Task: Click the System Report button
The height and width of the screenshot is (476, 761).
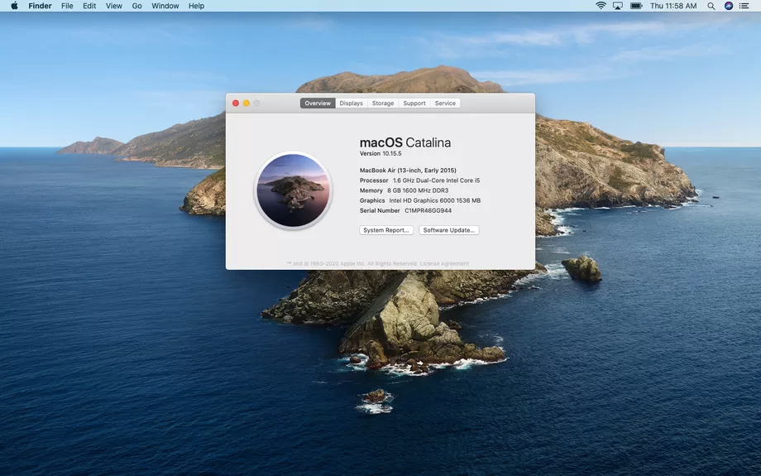Action: [x=386, y=230]
